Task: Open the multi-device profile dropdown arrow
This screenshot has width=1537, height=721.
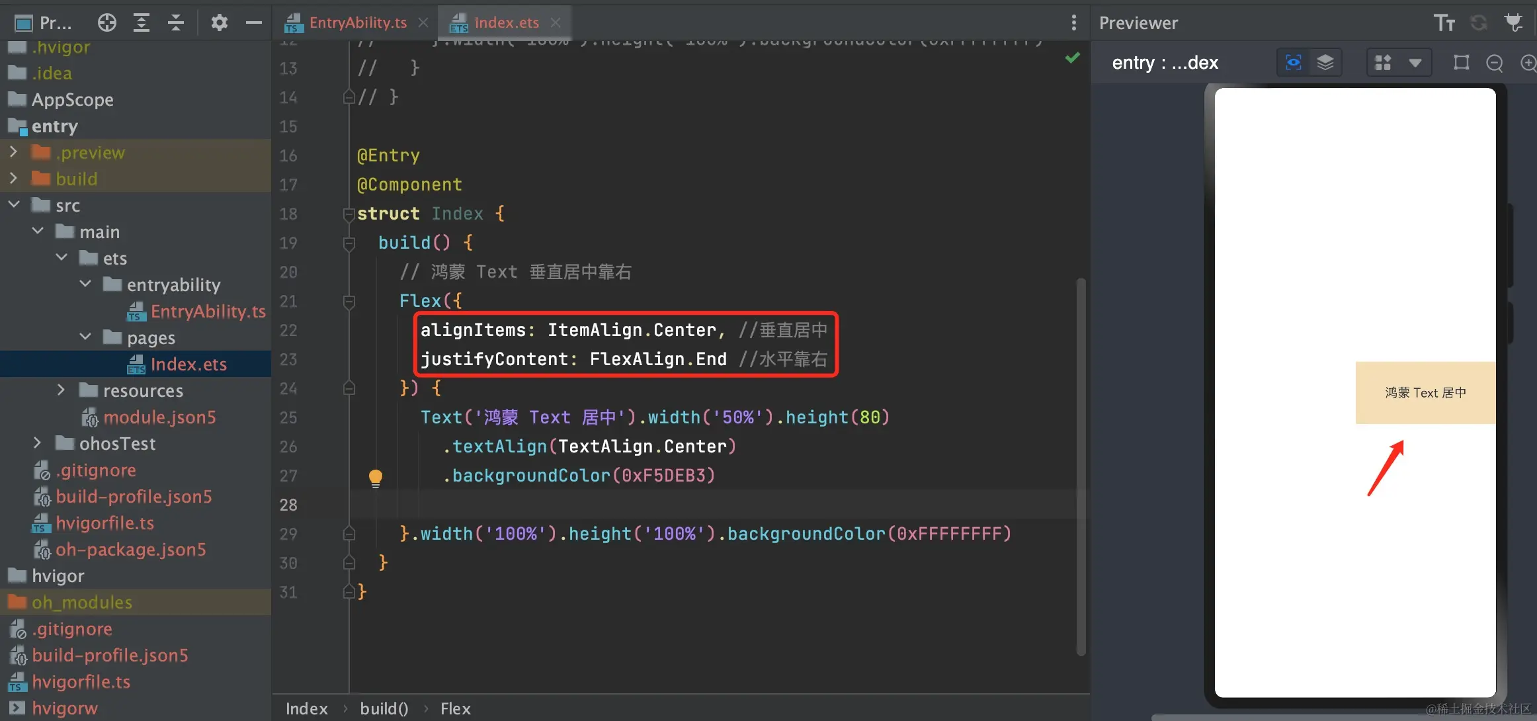Action: (1415, 63)
